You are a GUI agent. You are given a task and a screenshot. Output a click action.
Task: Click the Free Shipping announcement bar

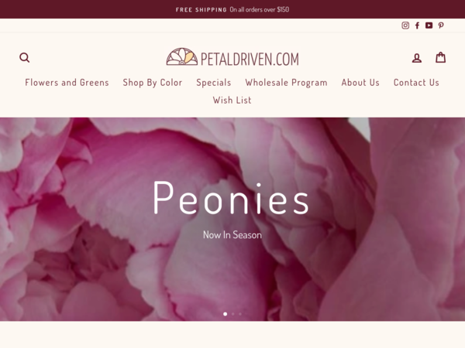(x=232, y=9)
